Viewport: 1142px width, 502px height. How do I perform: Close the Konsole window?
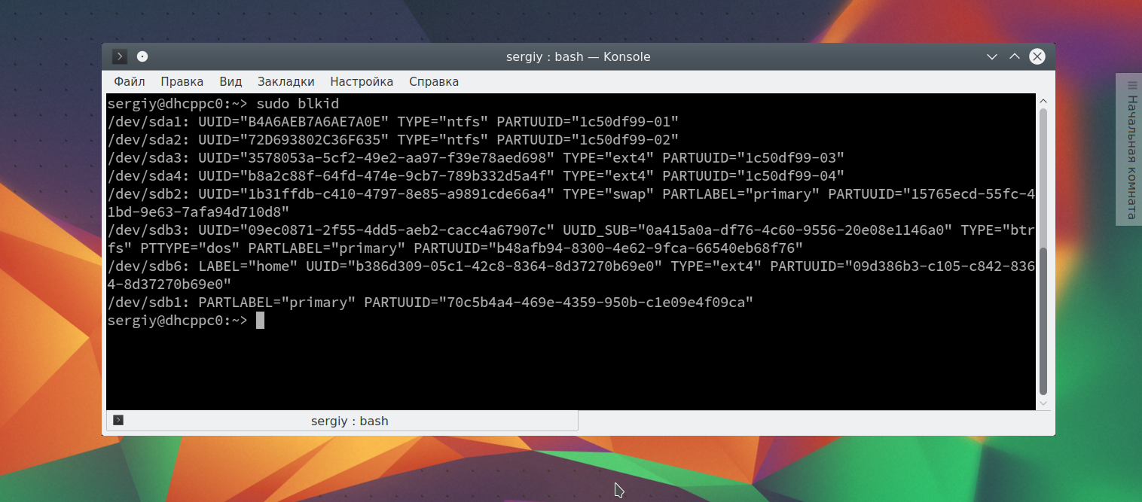tap(1037, 56)
